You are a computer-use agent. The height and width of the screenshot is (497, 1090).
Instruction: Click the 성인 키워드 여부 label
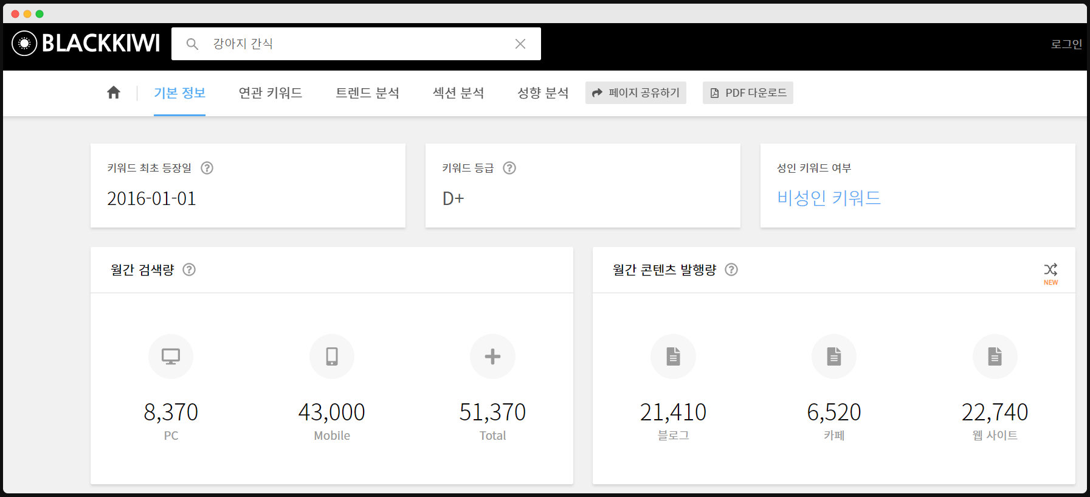pyautogui.click(x=814, y=168)
